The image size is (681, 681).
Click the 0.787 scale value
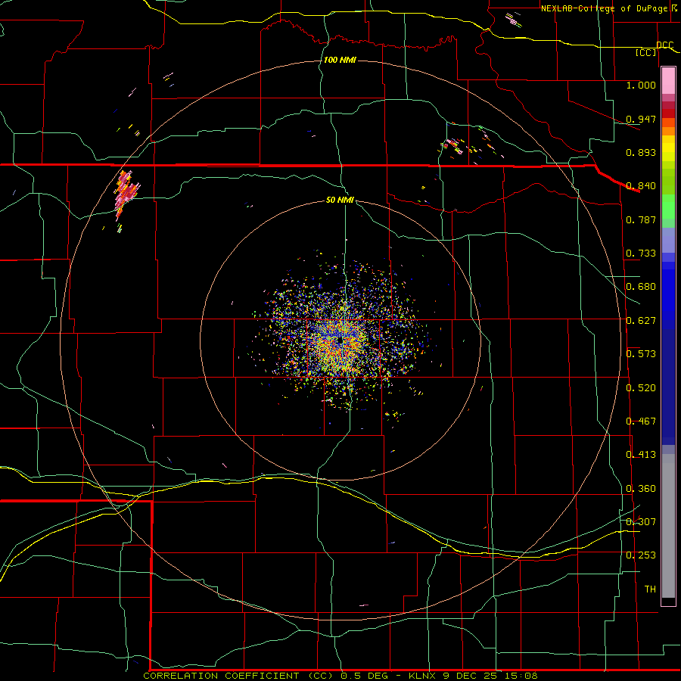point(641,219)
